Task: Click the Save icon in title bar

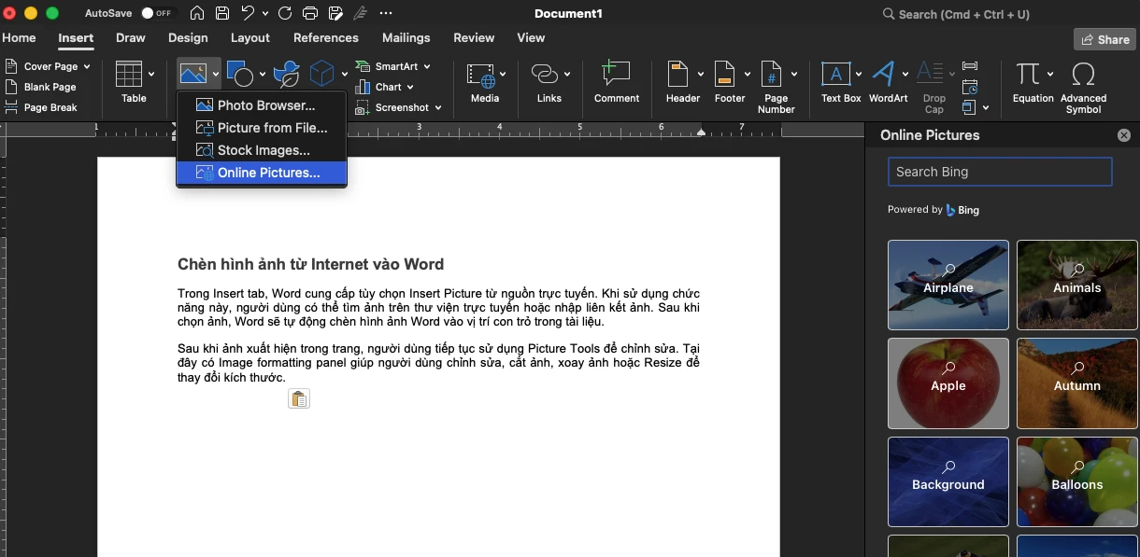Action: click(x=222, y=14)
